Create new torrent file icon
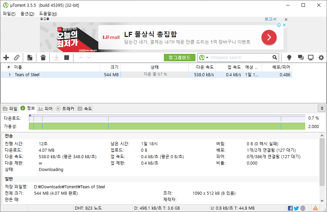The image size is (327, 212). 30,58
